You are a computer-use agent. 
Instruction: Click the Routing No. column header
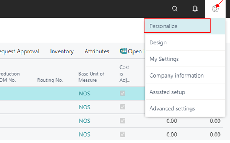[50, 80]
